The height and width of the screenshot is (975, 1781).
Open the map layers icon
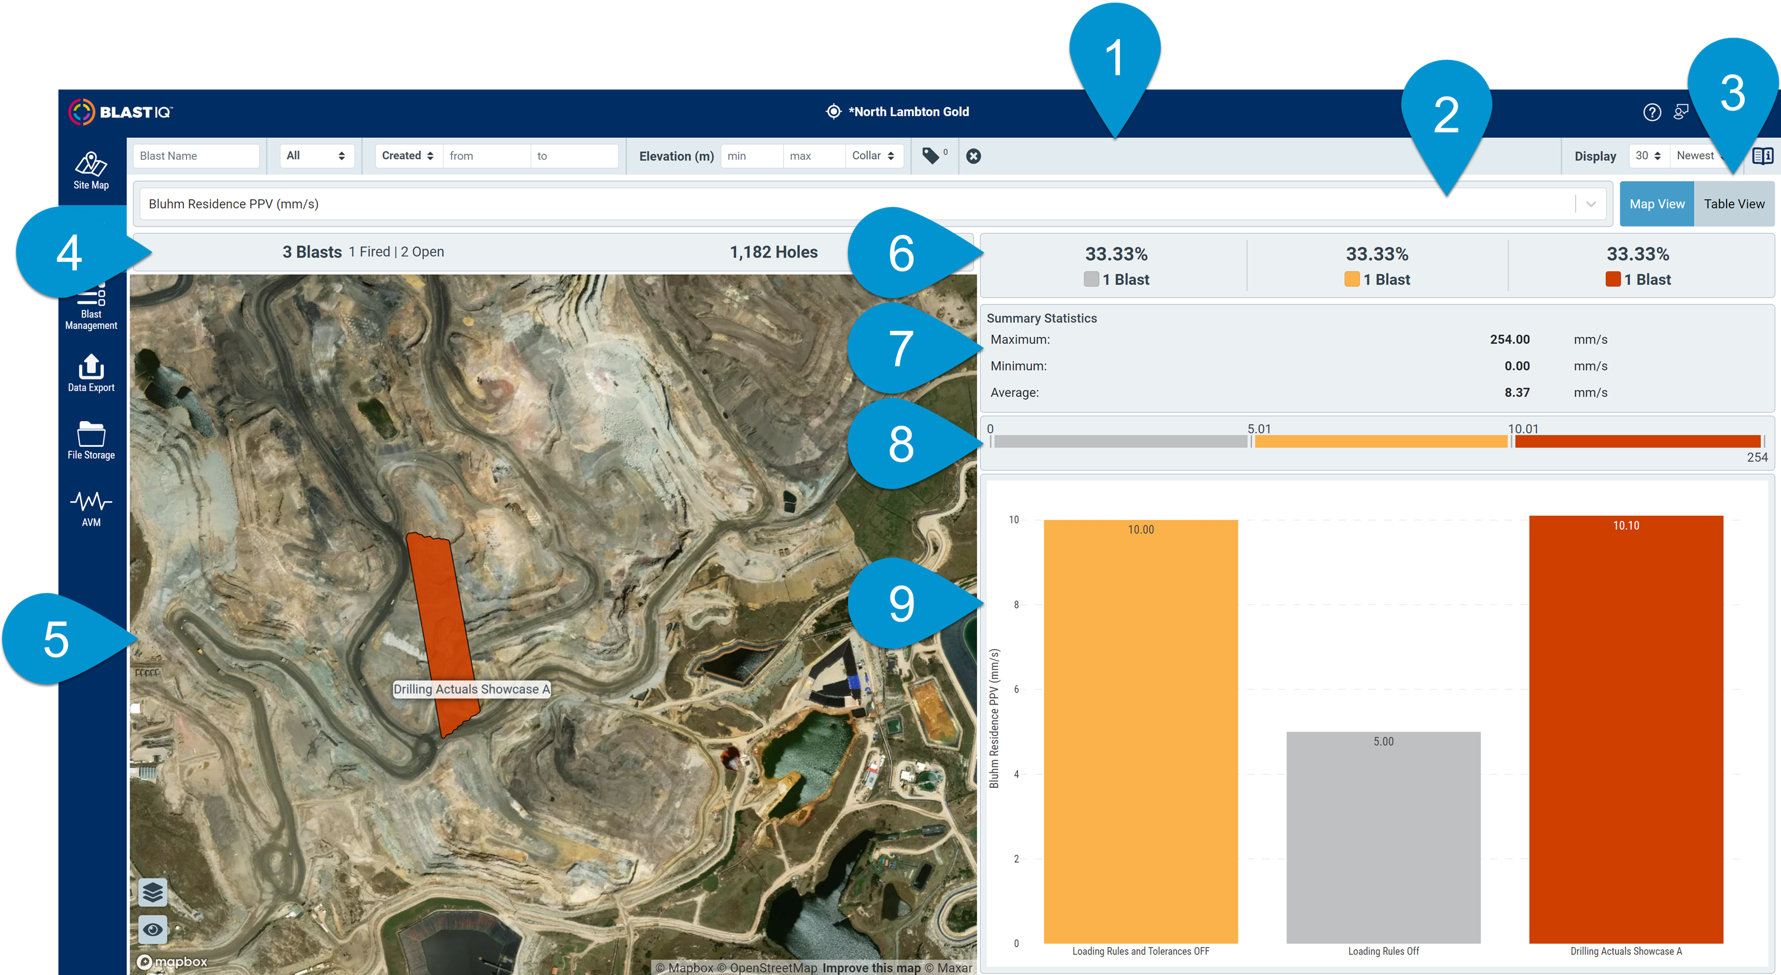point(153,893)
